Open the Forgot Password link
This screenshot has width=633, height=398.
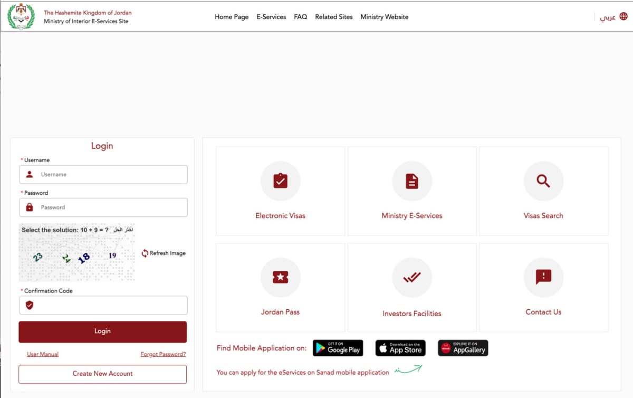tap(163, 354)
